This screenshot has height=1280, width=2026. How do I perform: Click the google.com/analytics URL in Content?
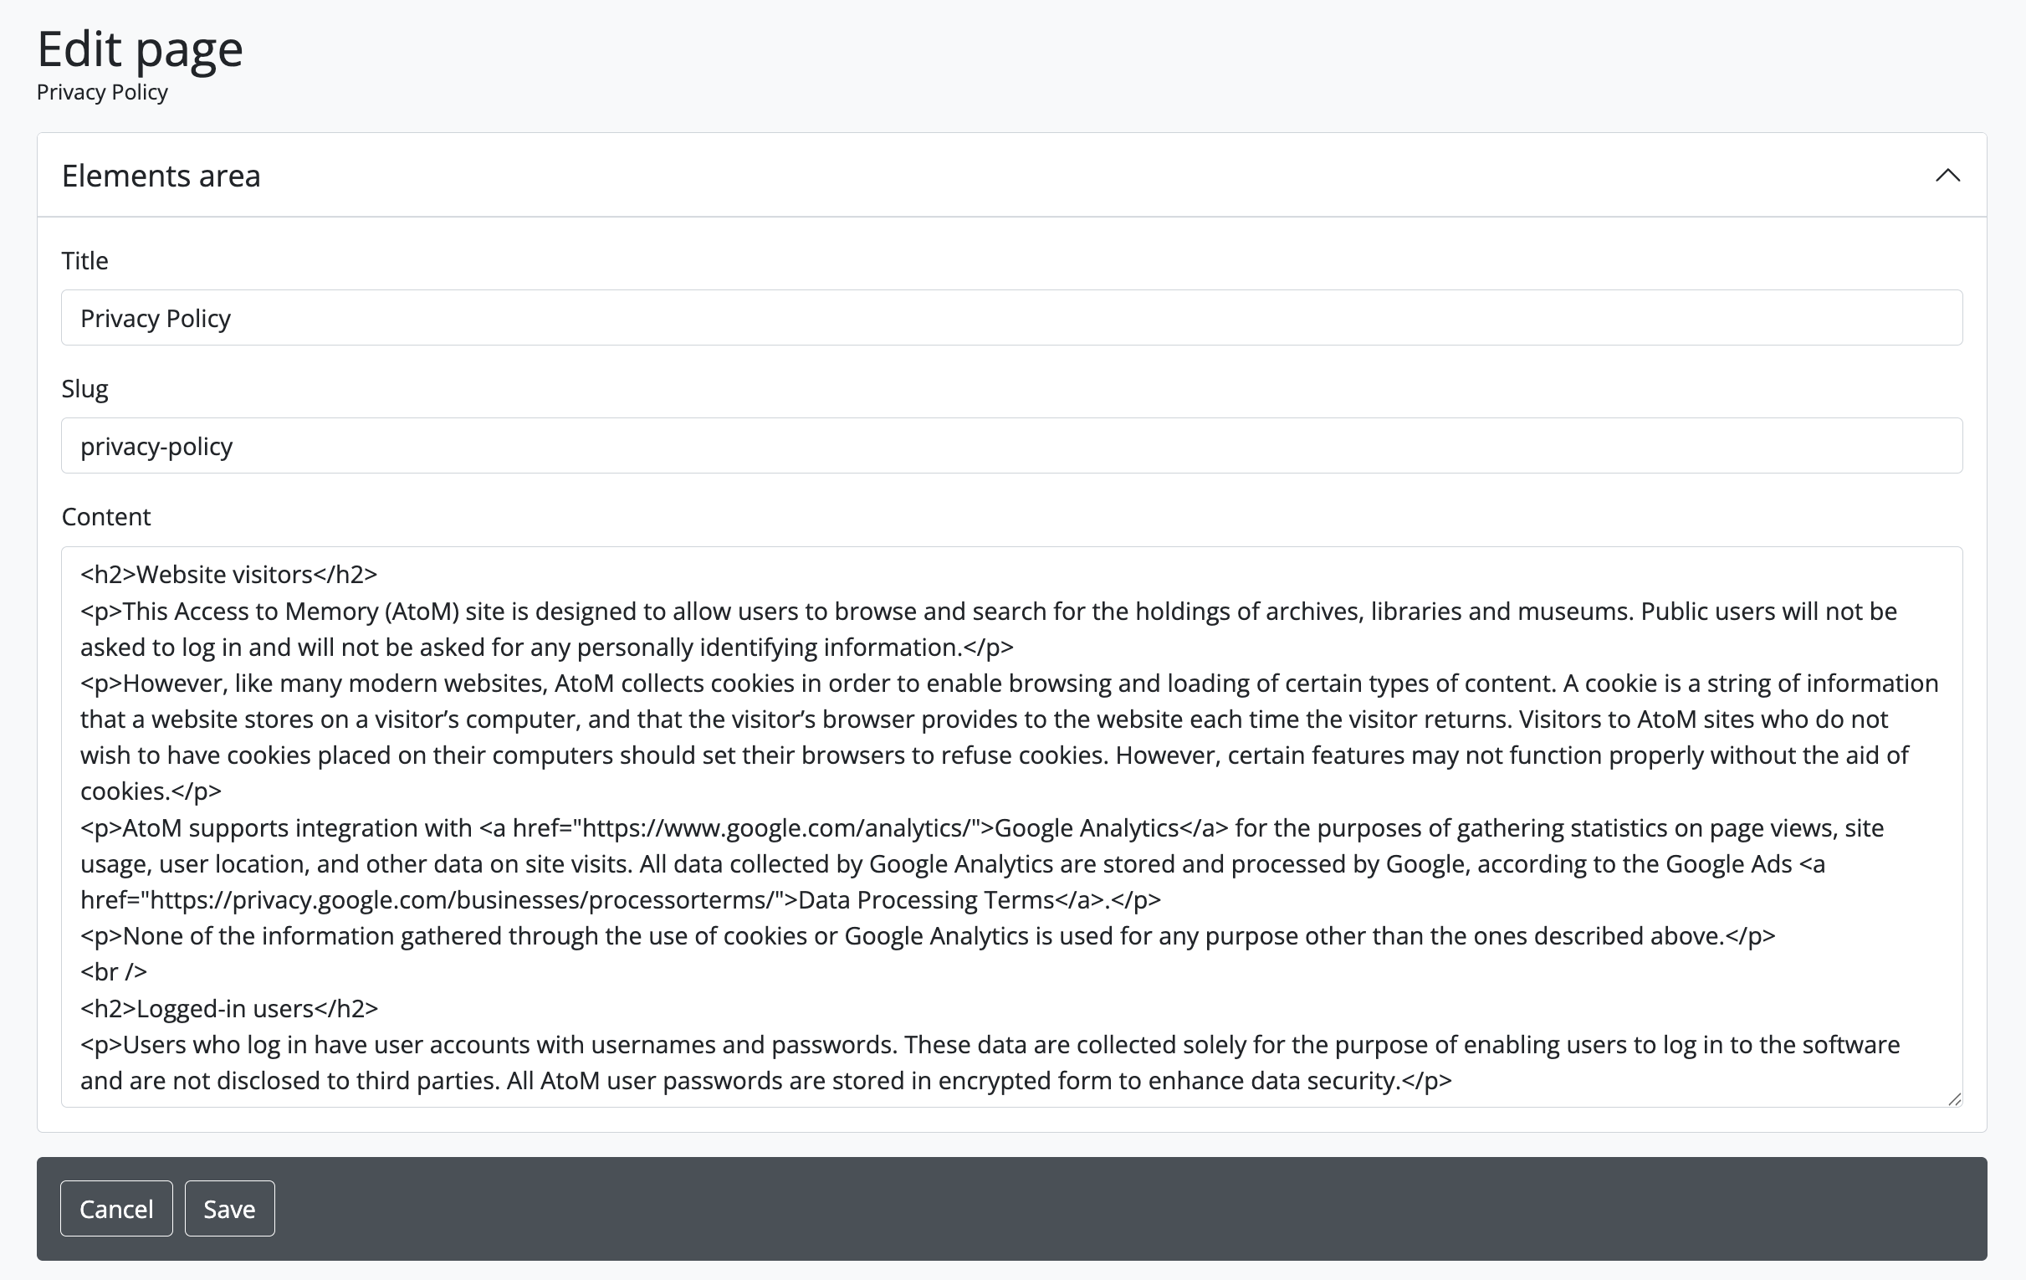(775, 828)
